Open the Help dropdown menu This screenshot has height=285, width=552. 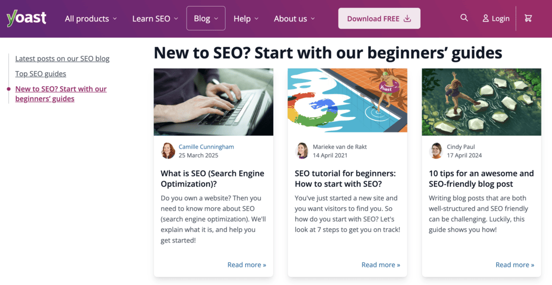tap(246, 18)
